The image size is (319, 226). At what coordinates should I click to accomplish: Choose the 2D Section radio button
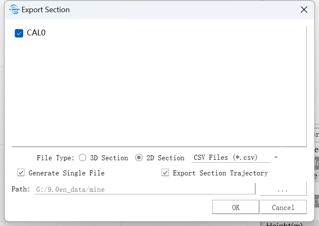139,158
